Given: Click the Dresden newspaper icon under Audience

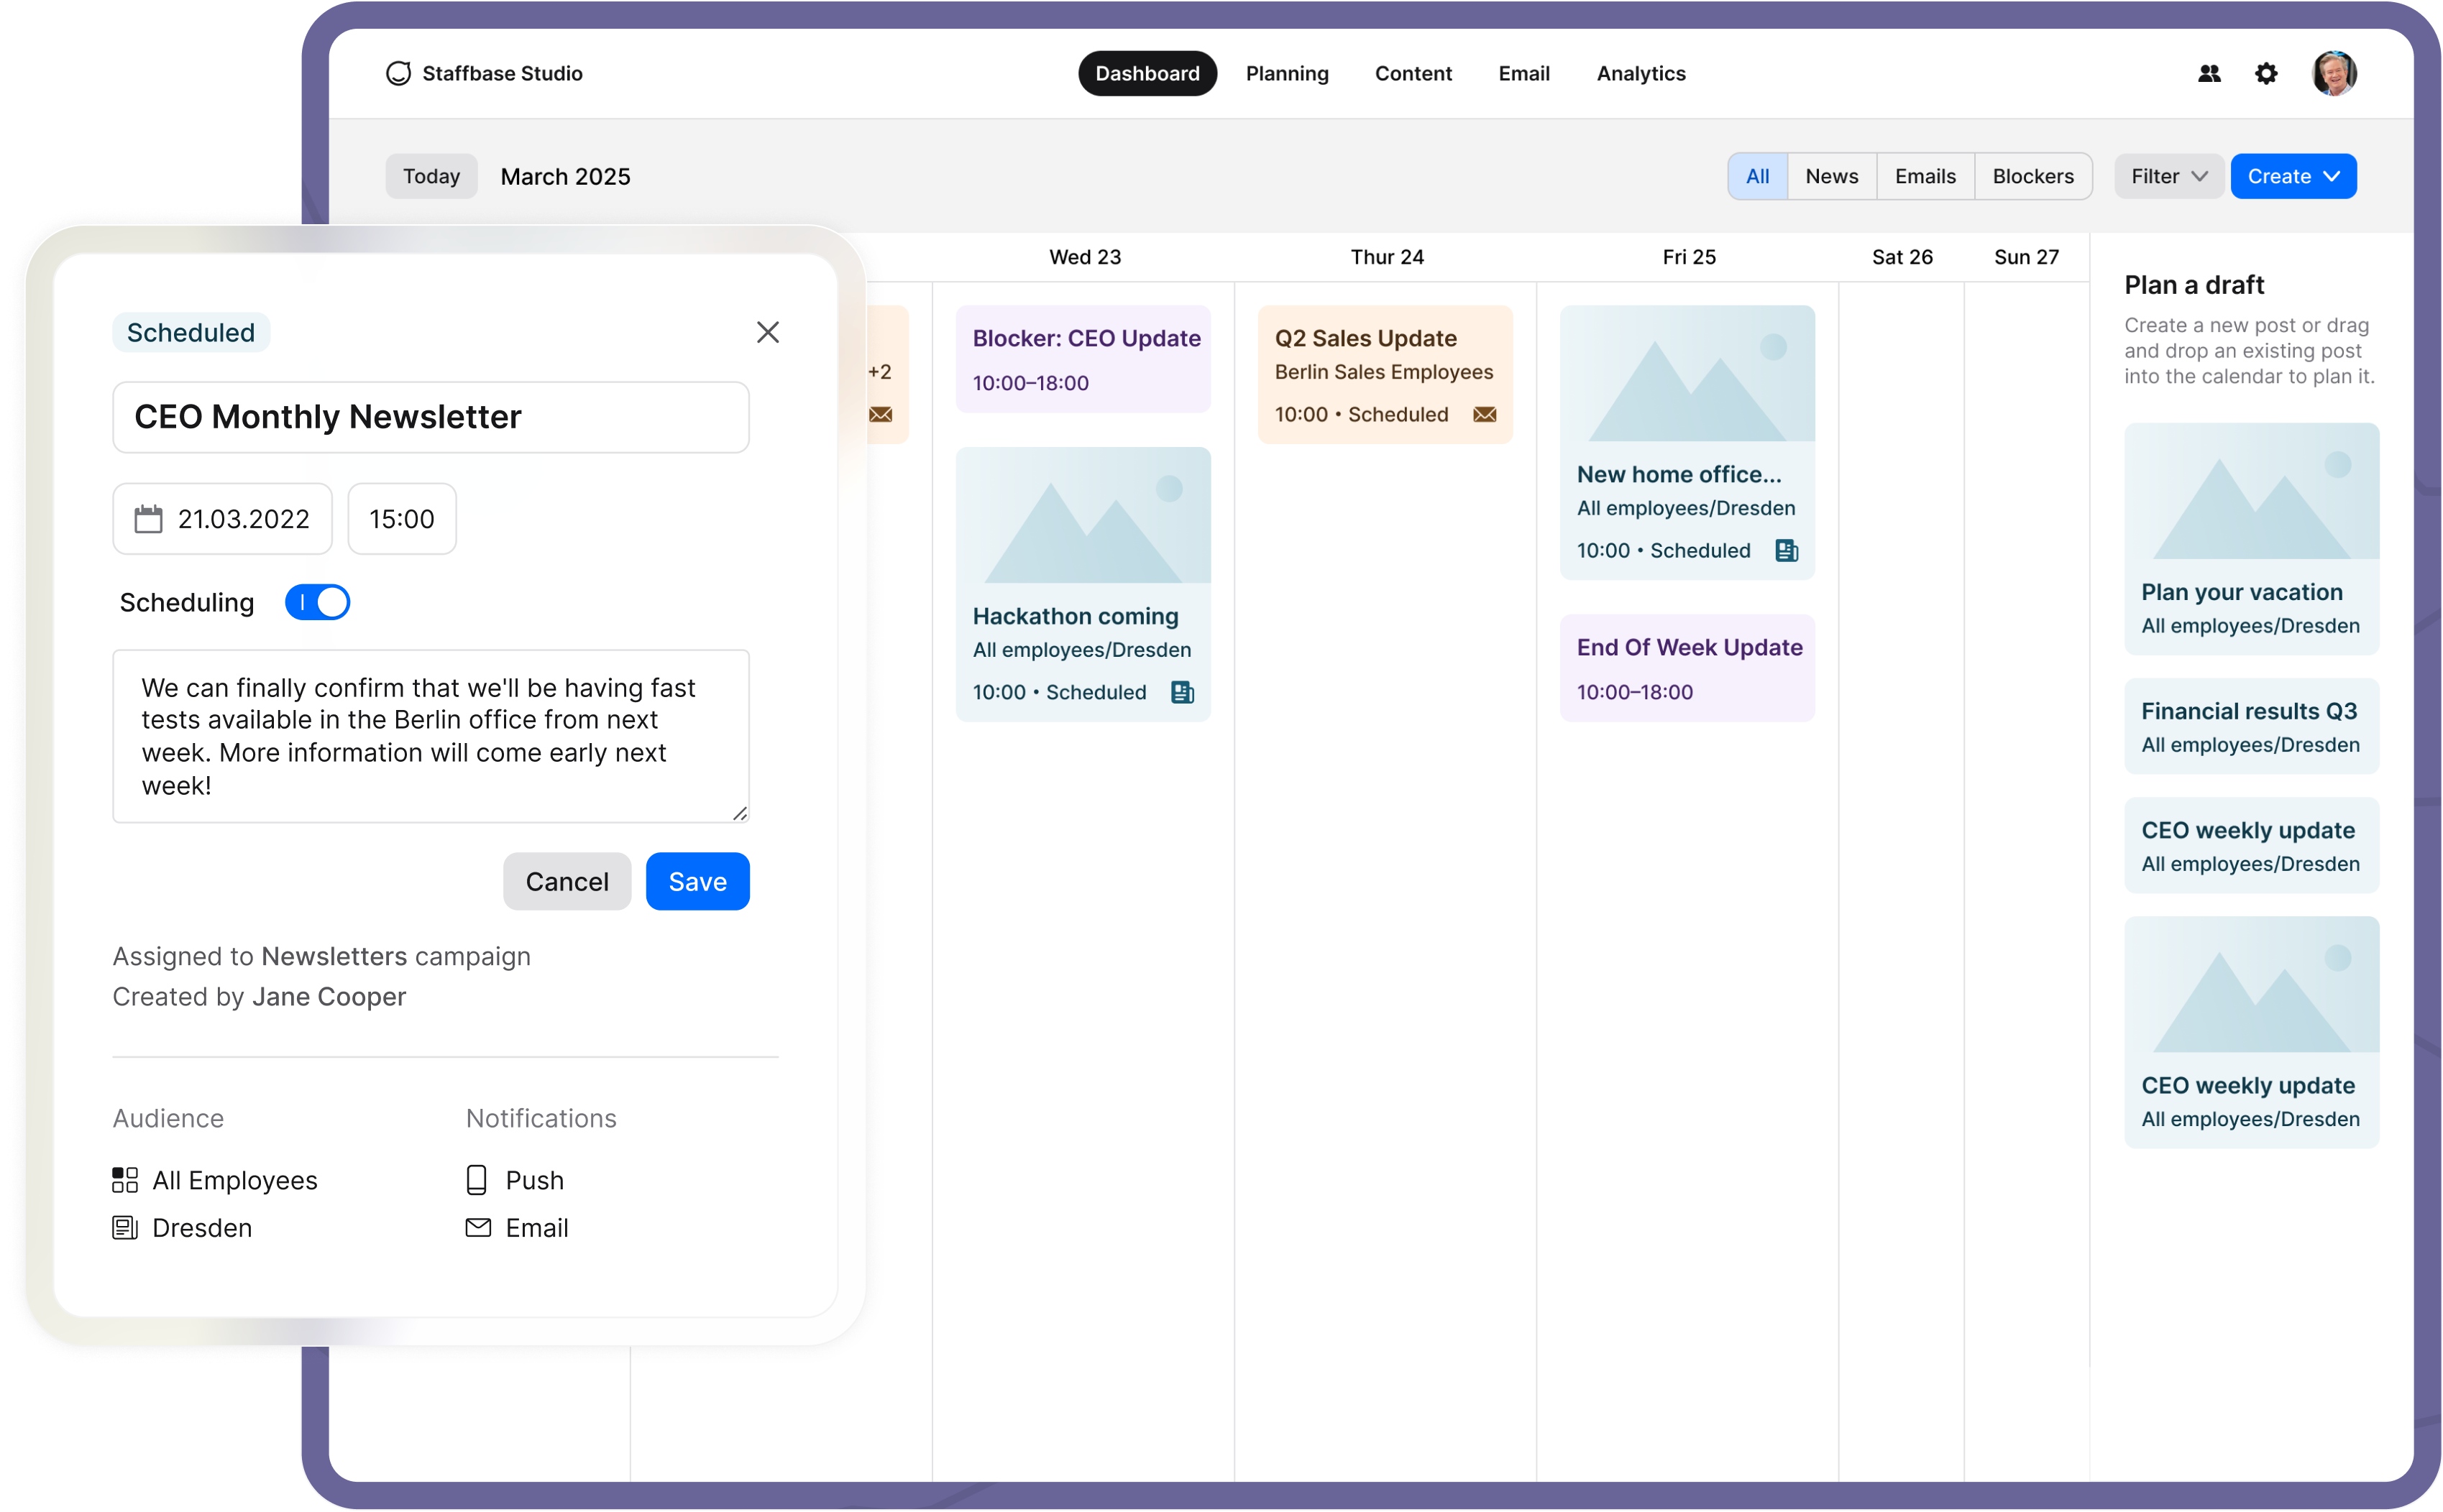Looking at the screenshot, I should click(125, 1227).
